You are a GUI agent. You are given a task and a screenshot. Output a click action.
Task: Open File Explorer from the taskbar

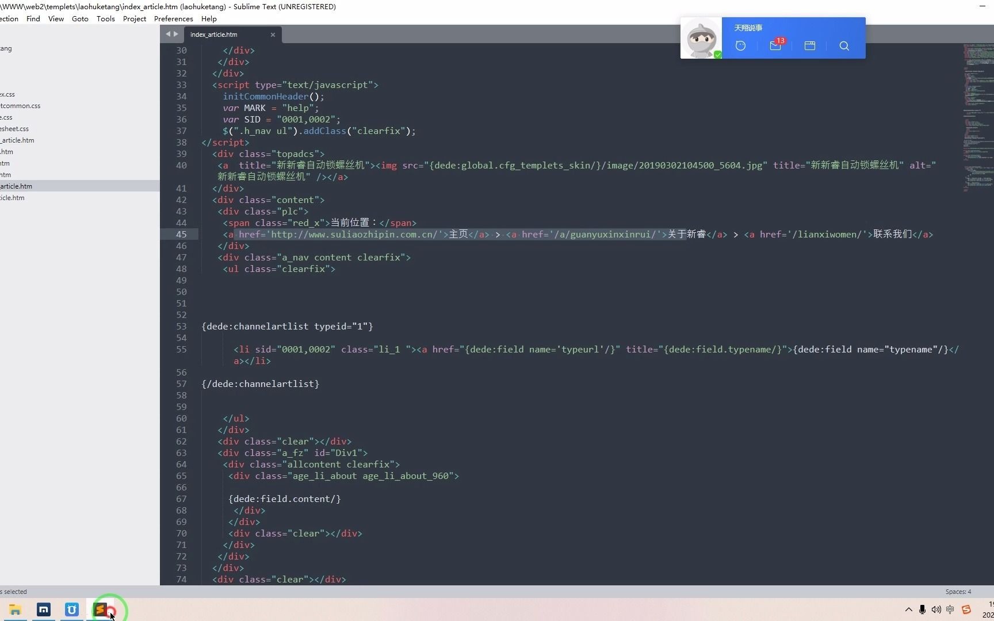click(x=15, y=609)
